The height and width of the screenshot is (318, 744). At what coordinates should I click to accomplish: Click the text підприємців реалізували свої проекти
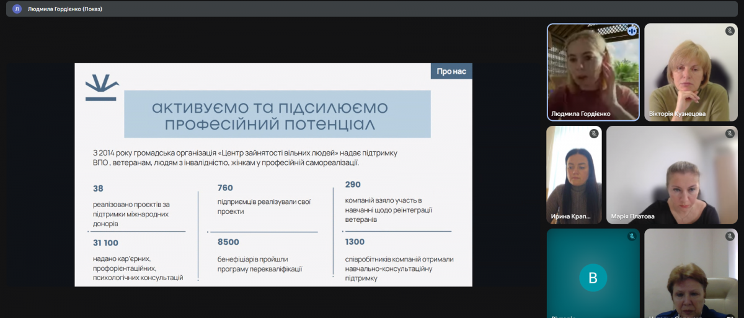click(264, 206)
